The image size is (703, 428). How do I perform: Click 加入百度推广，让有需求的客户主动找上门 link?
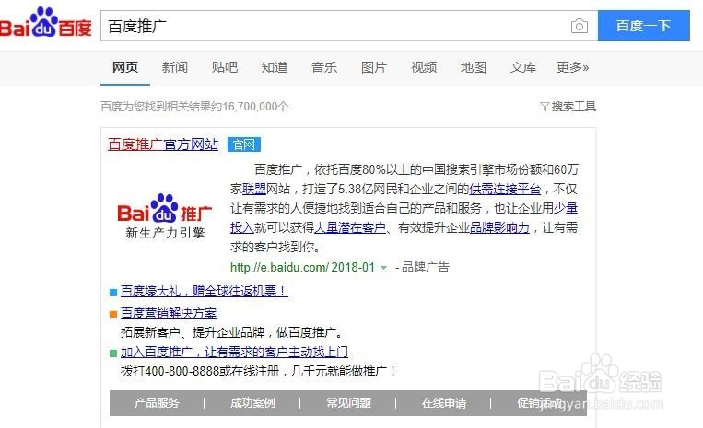234,352
